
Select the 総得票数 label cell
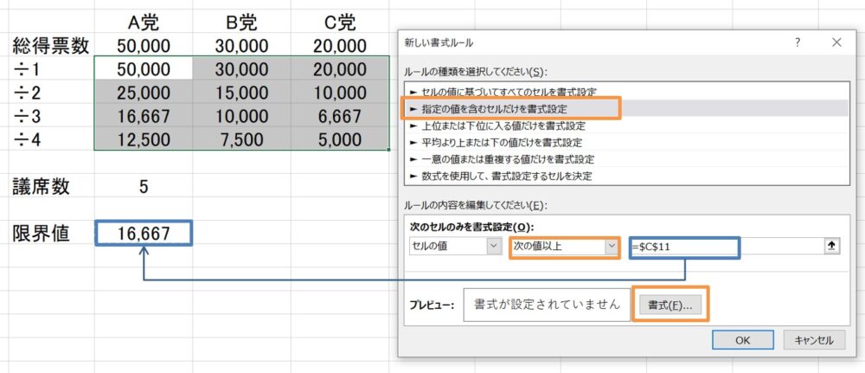point(51,46)
